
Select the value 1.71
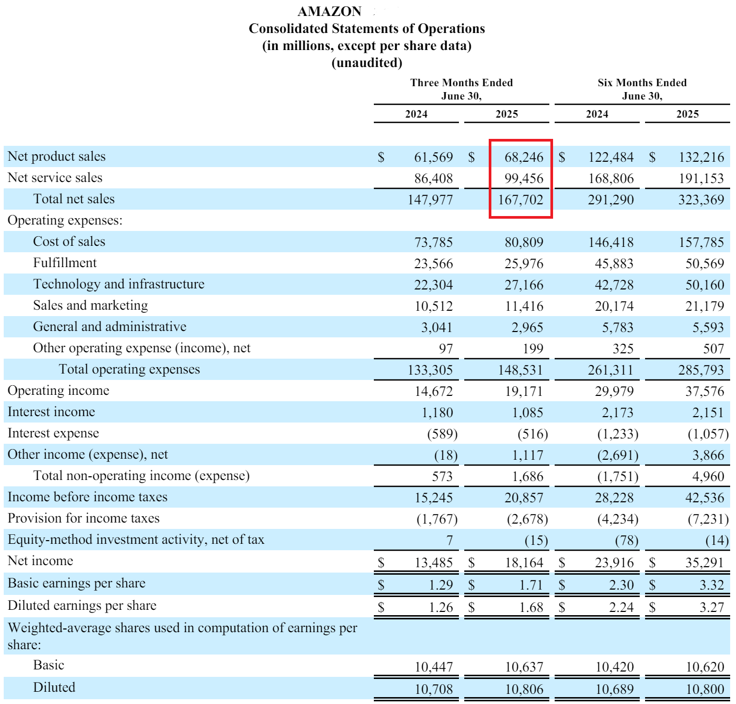pyautogui.click(x=531, y=585)
